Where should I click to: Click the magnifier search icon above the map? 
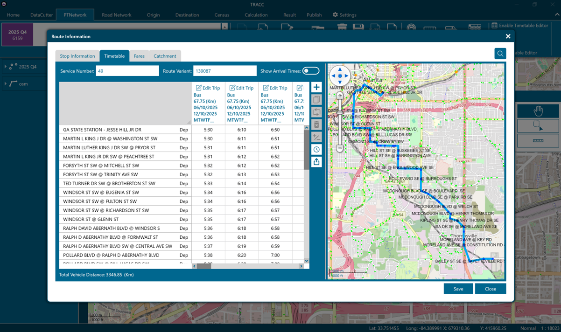[500, 54]
